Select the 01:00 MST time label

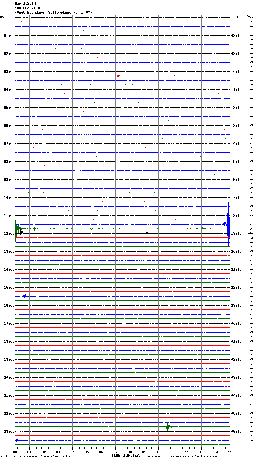tap(9, 36)
